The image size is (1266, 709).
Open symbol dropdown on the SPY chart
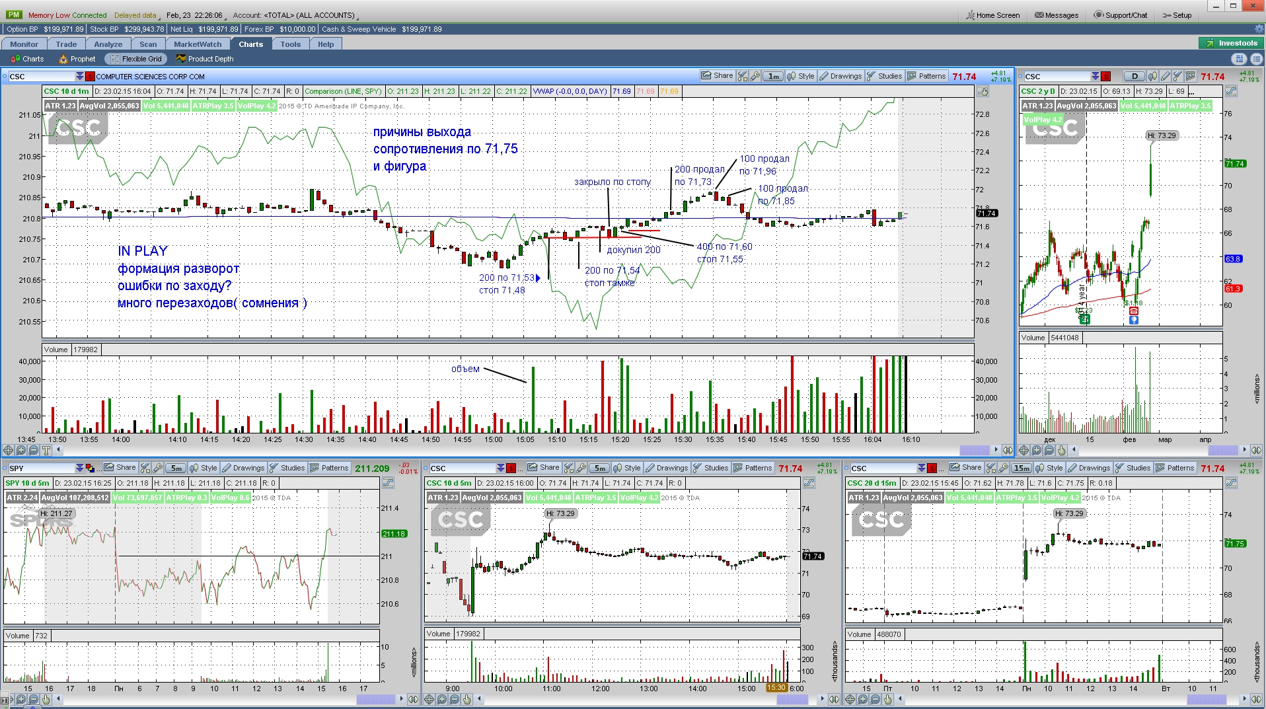[x=79, y=468]
